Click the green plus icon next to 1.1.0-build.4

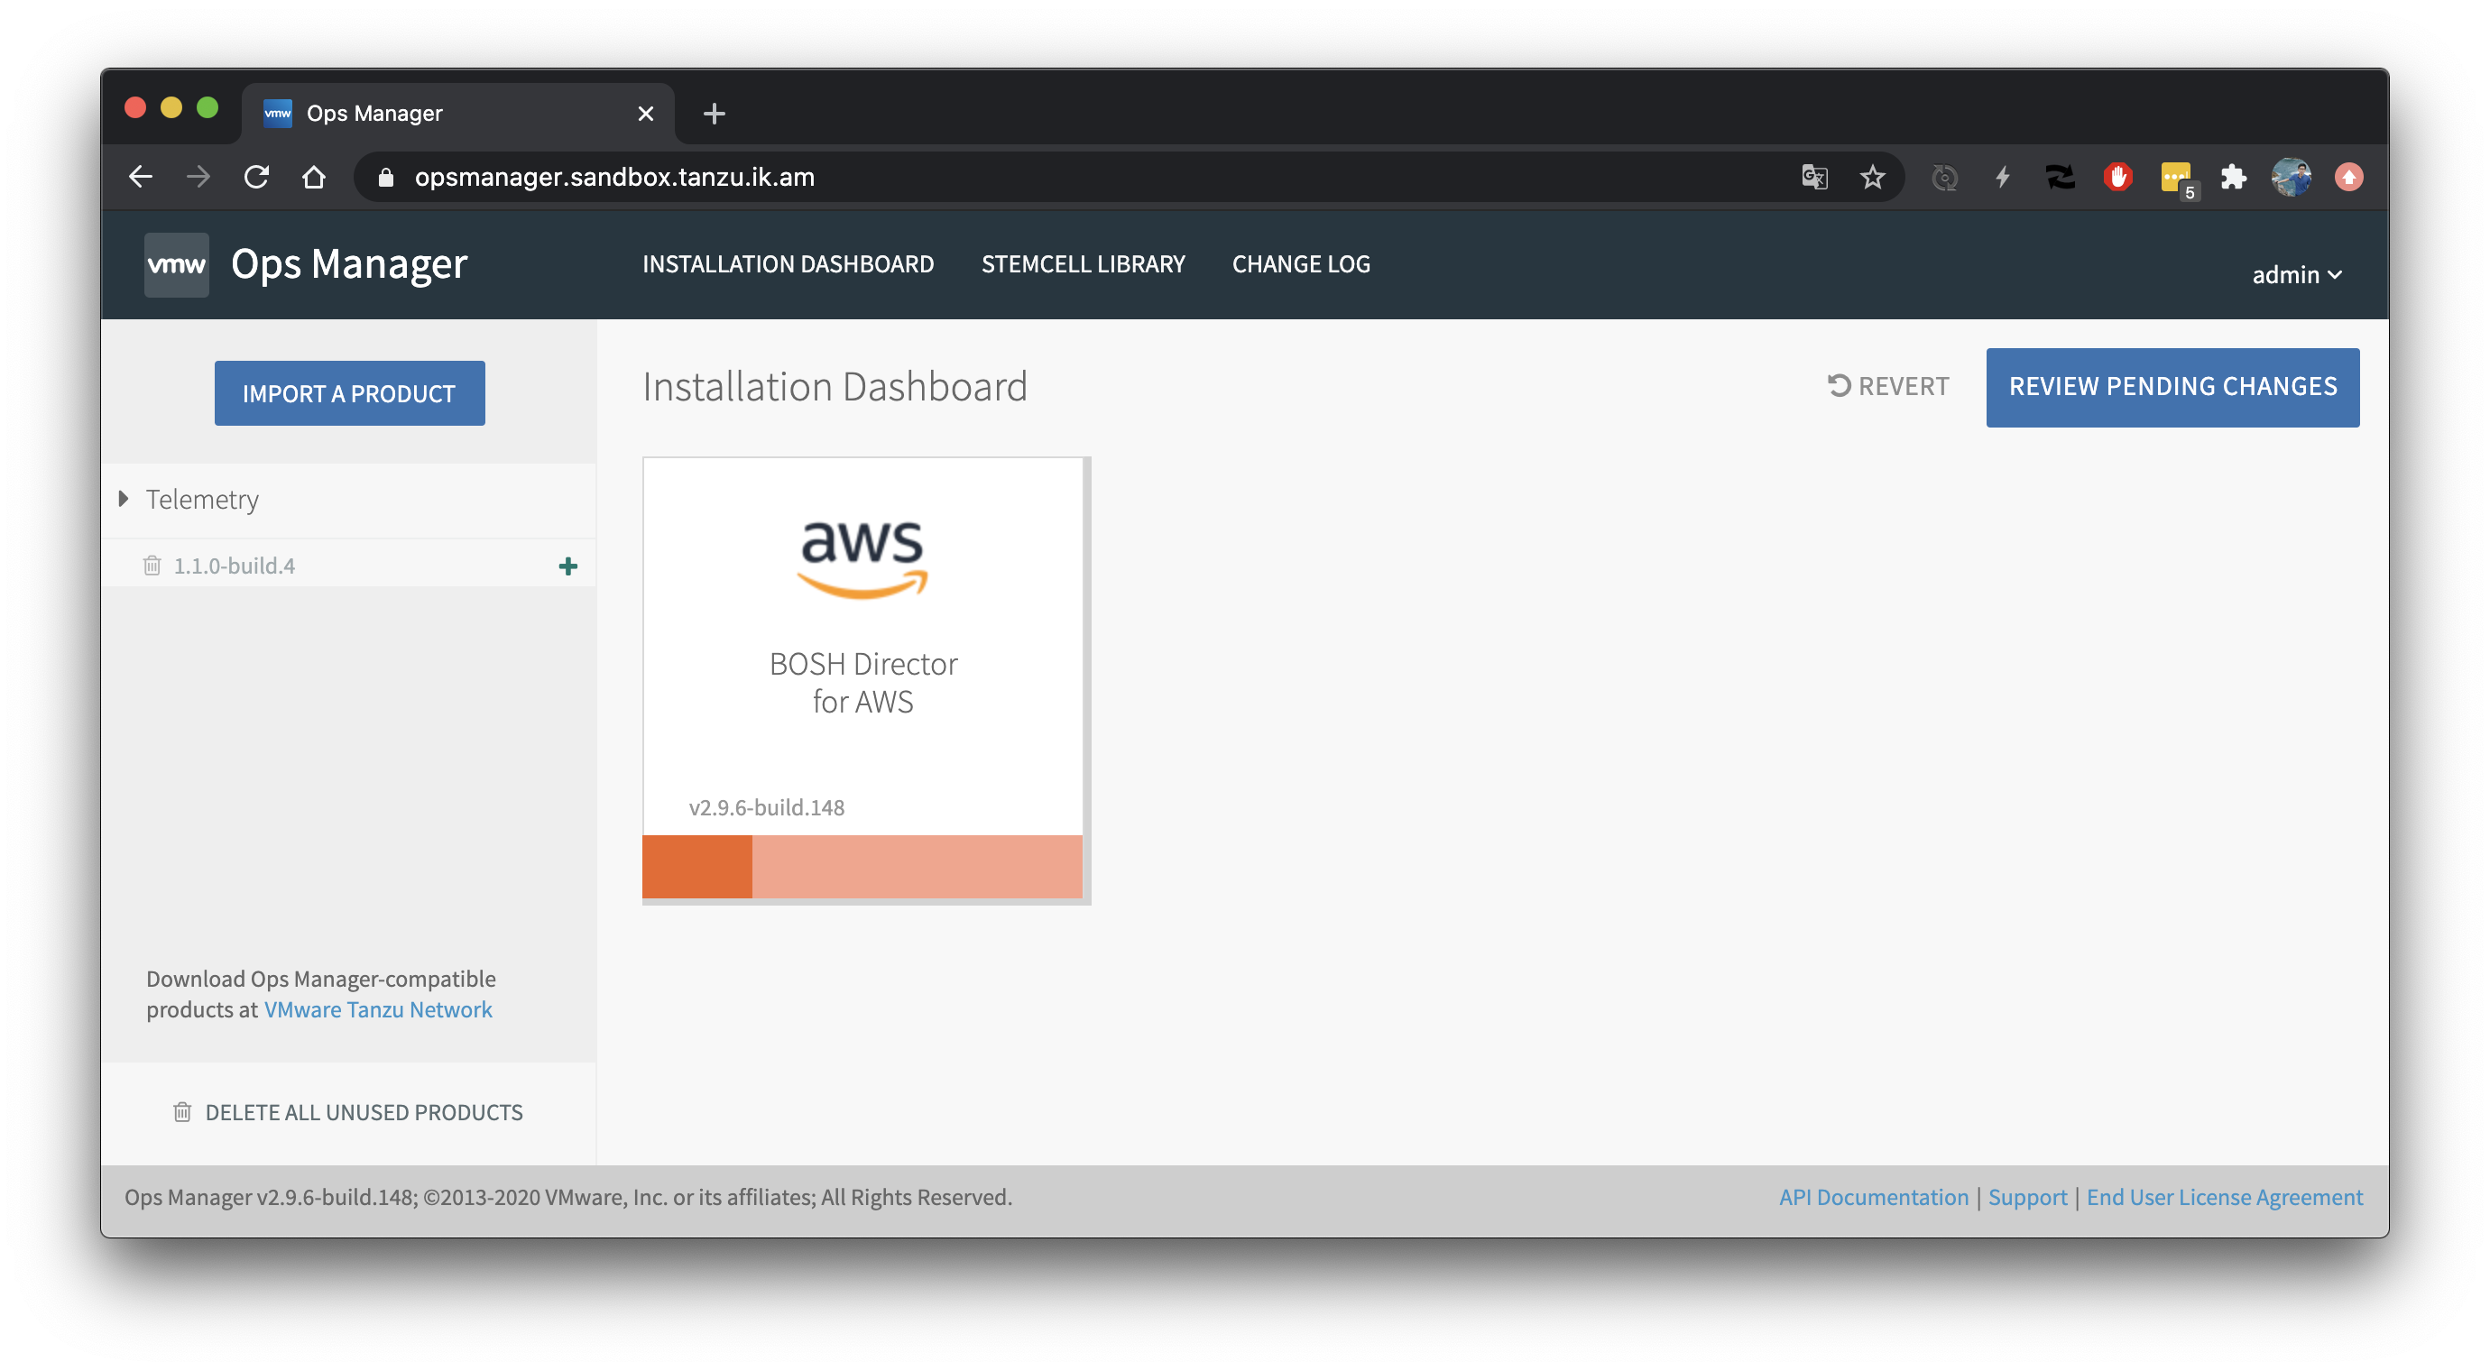pos(568,566)
